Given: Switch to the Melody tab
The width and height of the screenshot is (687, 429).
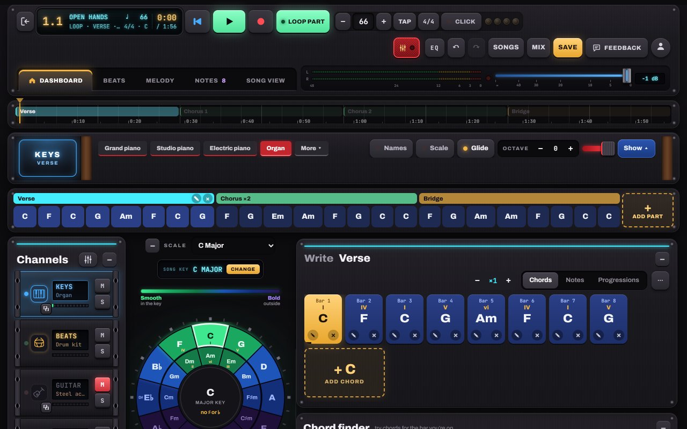Looking at the screenshot, I should [160, 80].
